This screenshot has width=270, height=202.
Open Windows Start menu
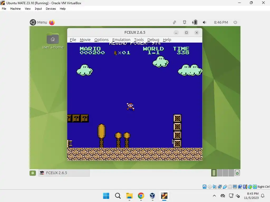coord(106,196)
